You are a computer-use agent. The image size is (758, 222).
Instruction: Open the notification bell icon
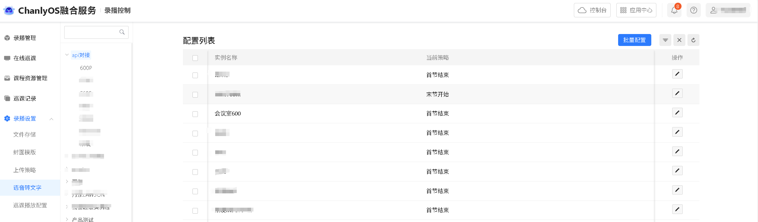coord(674,10)
